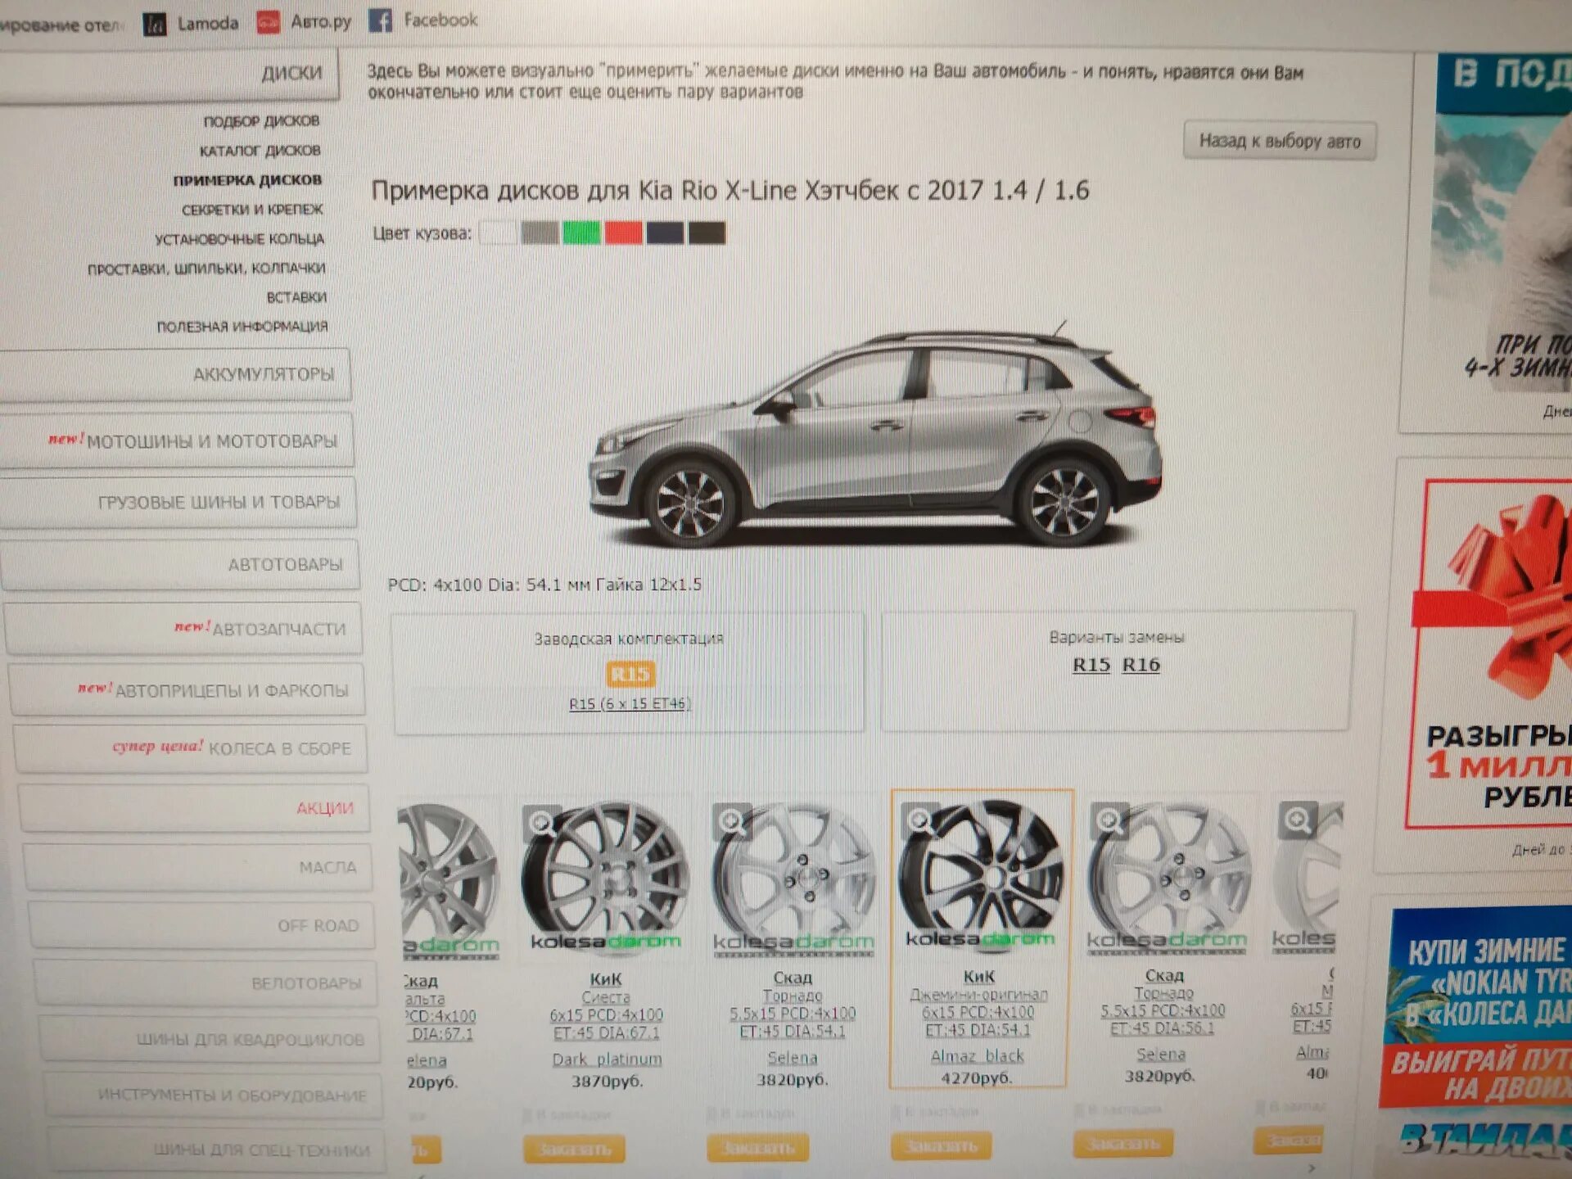Order Скад Торнадо DIA 54.1 wheel

757,1147
